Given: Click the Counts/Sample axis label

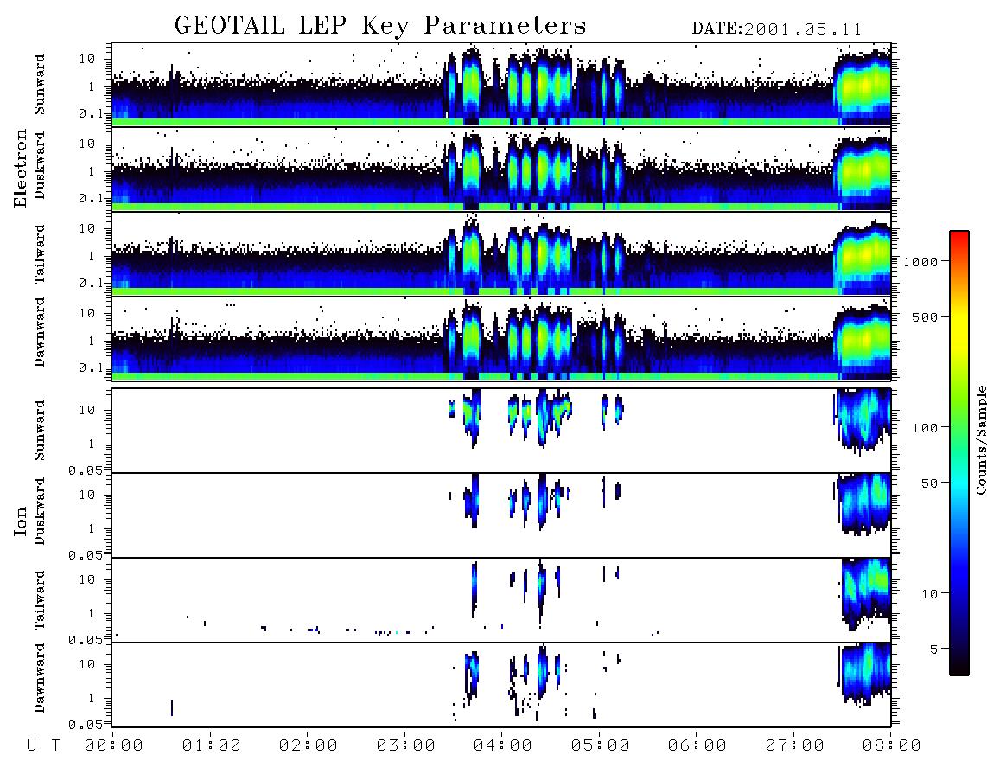Looking at the screenshot, I should 980,439.
